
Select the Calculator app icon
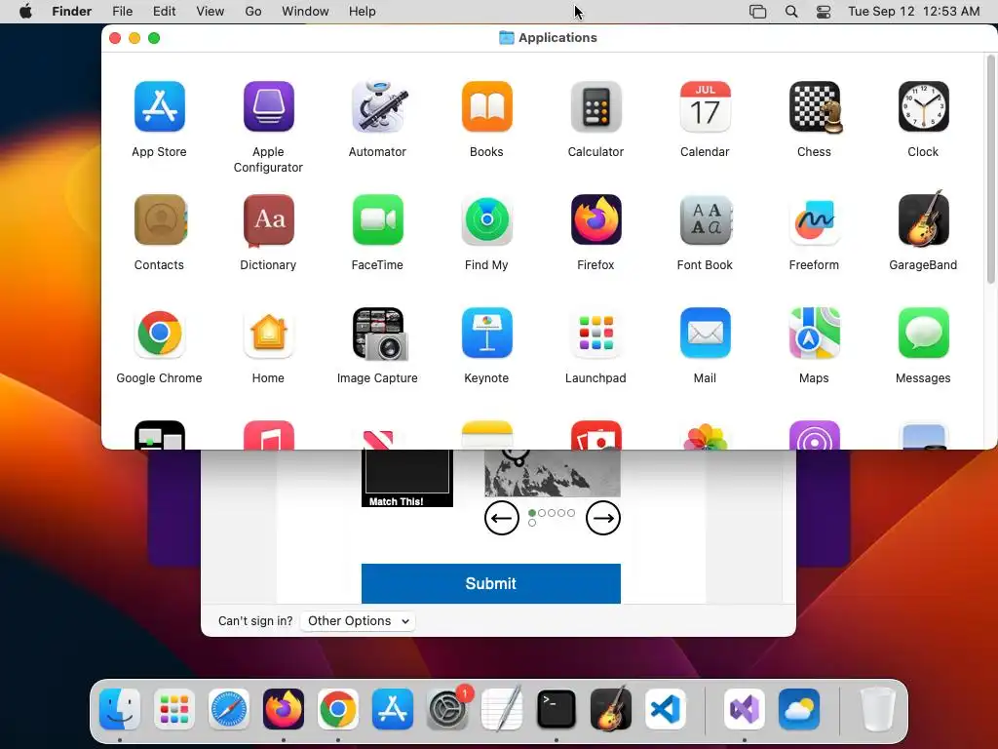[595, 106]
